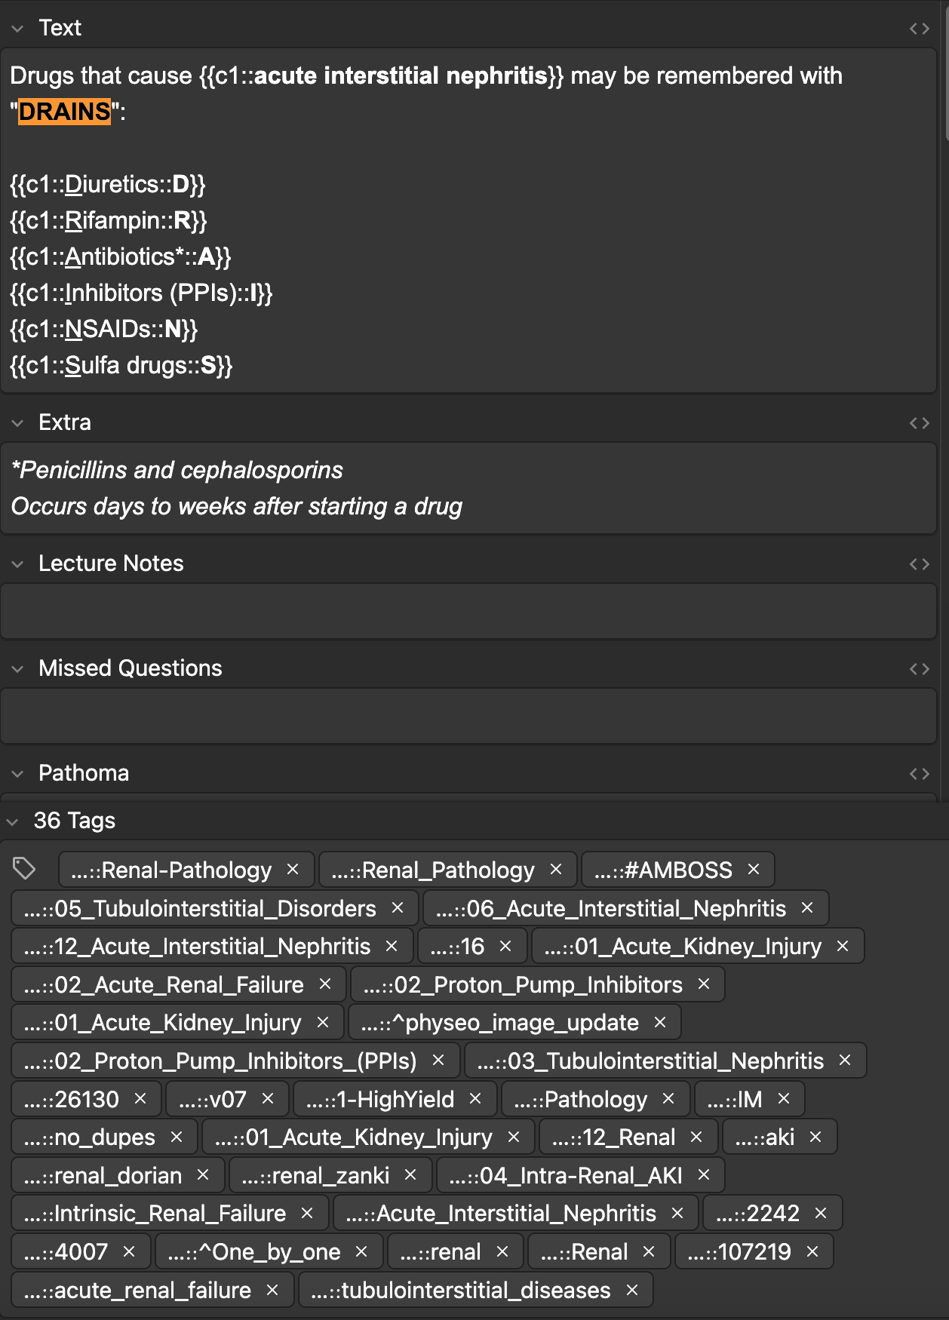
Task: Toggle HTML editor for Extra field
Action: (x=919, y=423)
